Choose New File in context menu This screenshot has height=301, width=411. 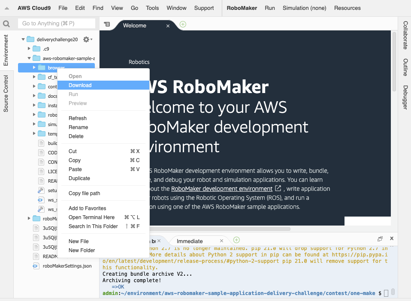[103, 241]
